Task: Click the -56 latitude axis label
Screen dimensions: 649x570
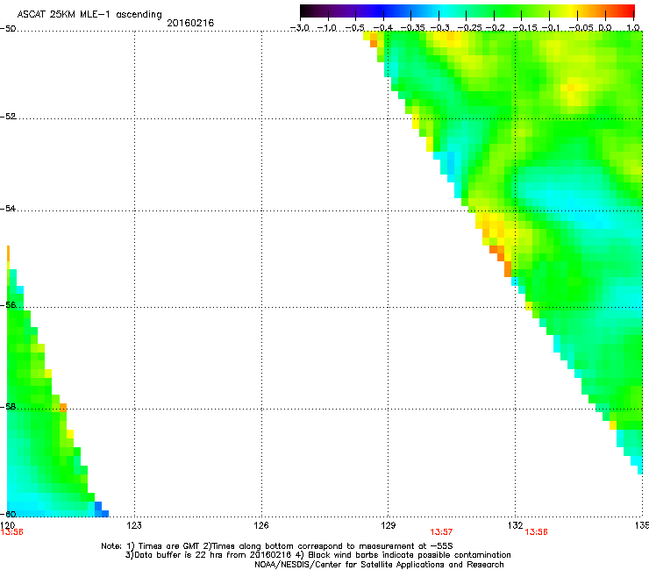Action: point(8,304)
